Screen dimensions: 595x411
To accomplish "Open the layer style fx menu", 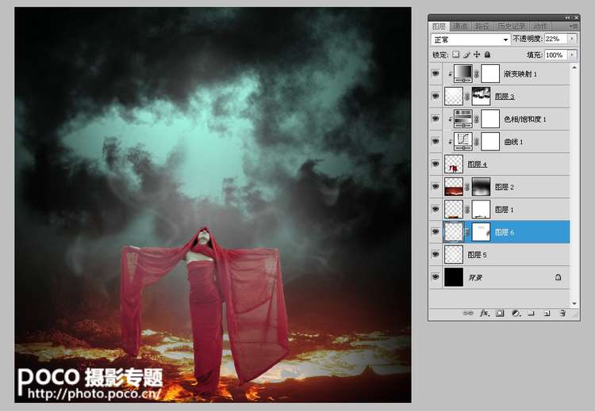I will point(485,314).
